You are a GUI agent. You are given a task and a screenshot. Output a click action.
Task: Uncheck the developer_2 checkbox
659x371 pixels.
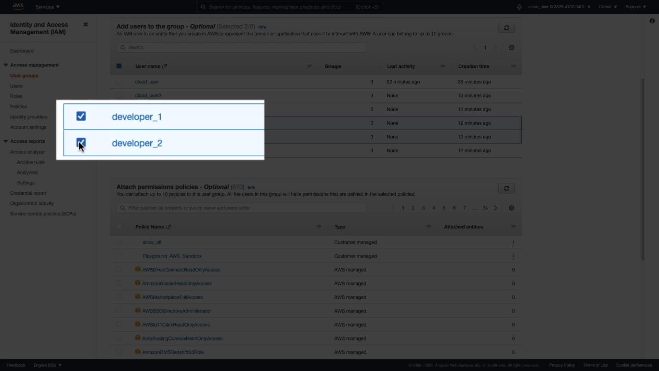81,143
